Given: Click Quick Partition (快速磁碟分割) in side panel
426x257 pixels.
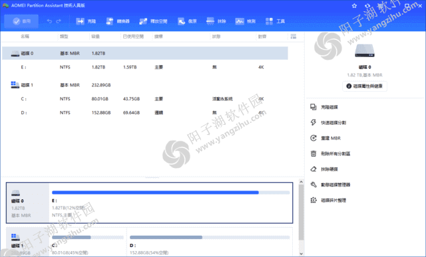Looking at the screenshot, I should click(328, 123).
